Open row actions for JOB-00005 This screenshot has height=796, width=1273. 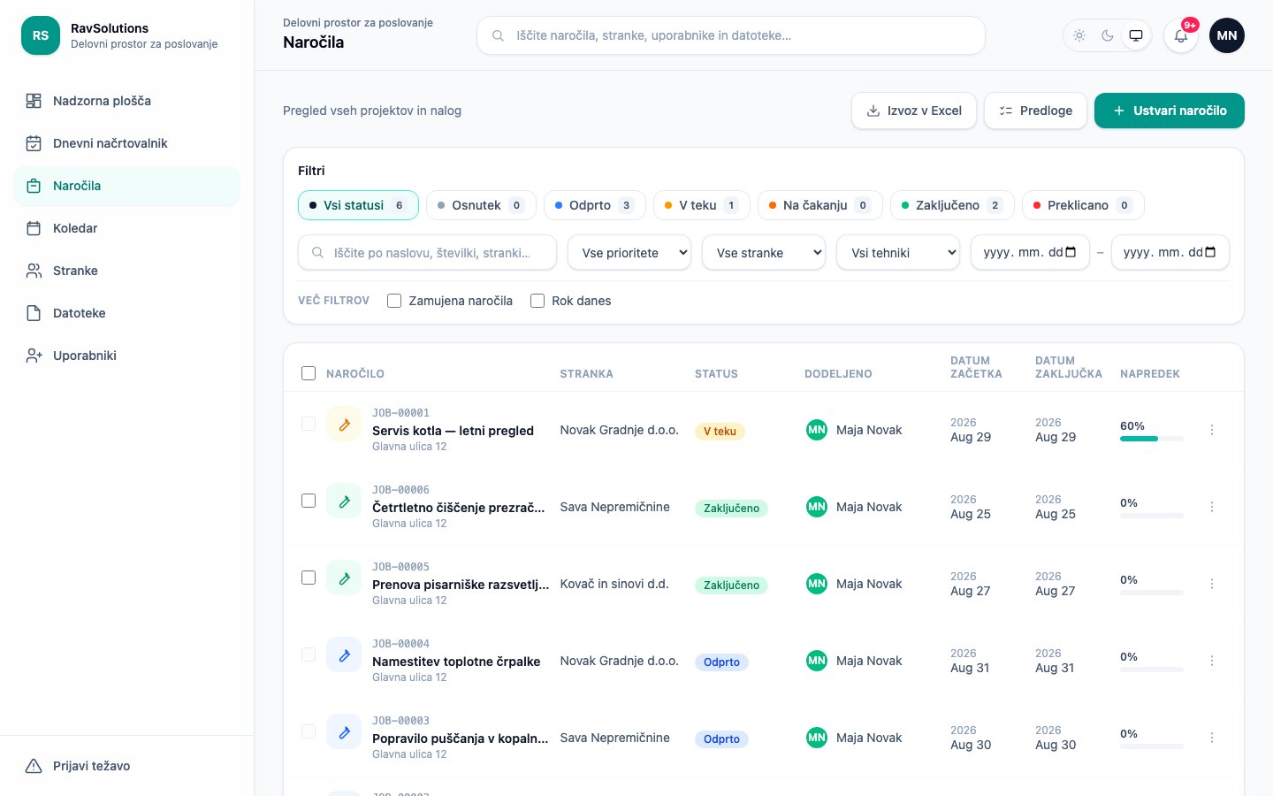(1212, 584)
